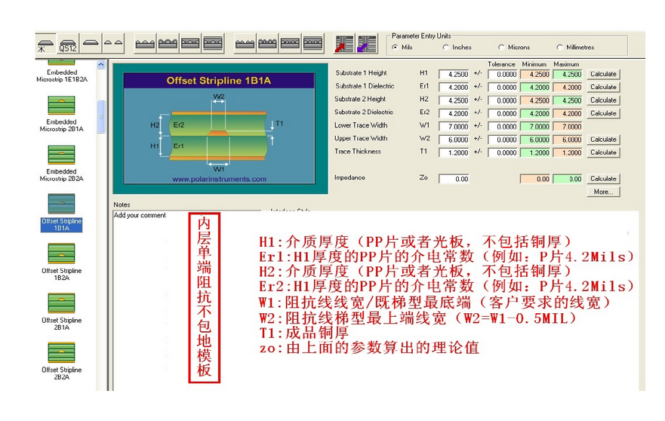Click the structure list scrollbar thumb

point(100,117)
